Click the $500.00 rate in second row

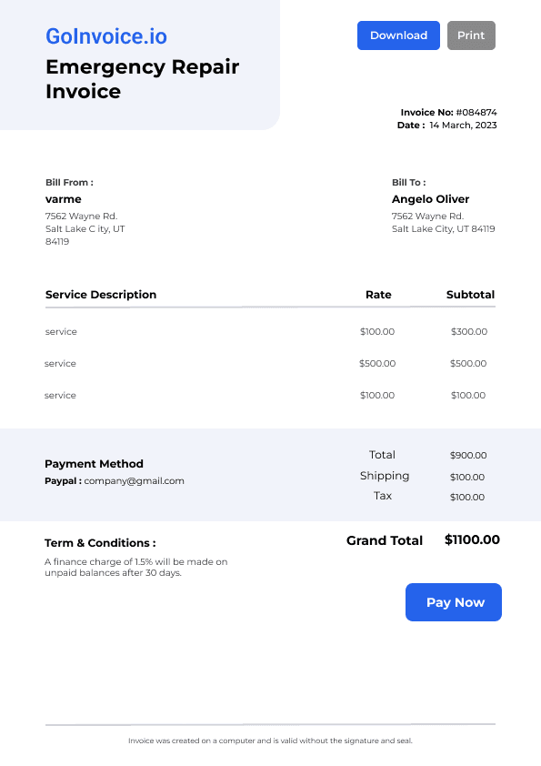click(377, 363)
